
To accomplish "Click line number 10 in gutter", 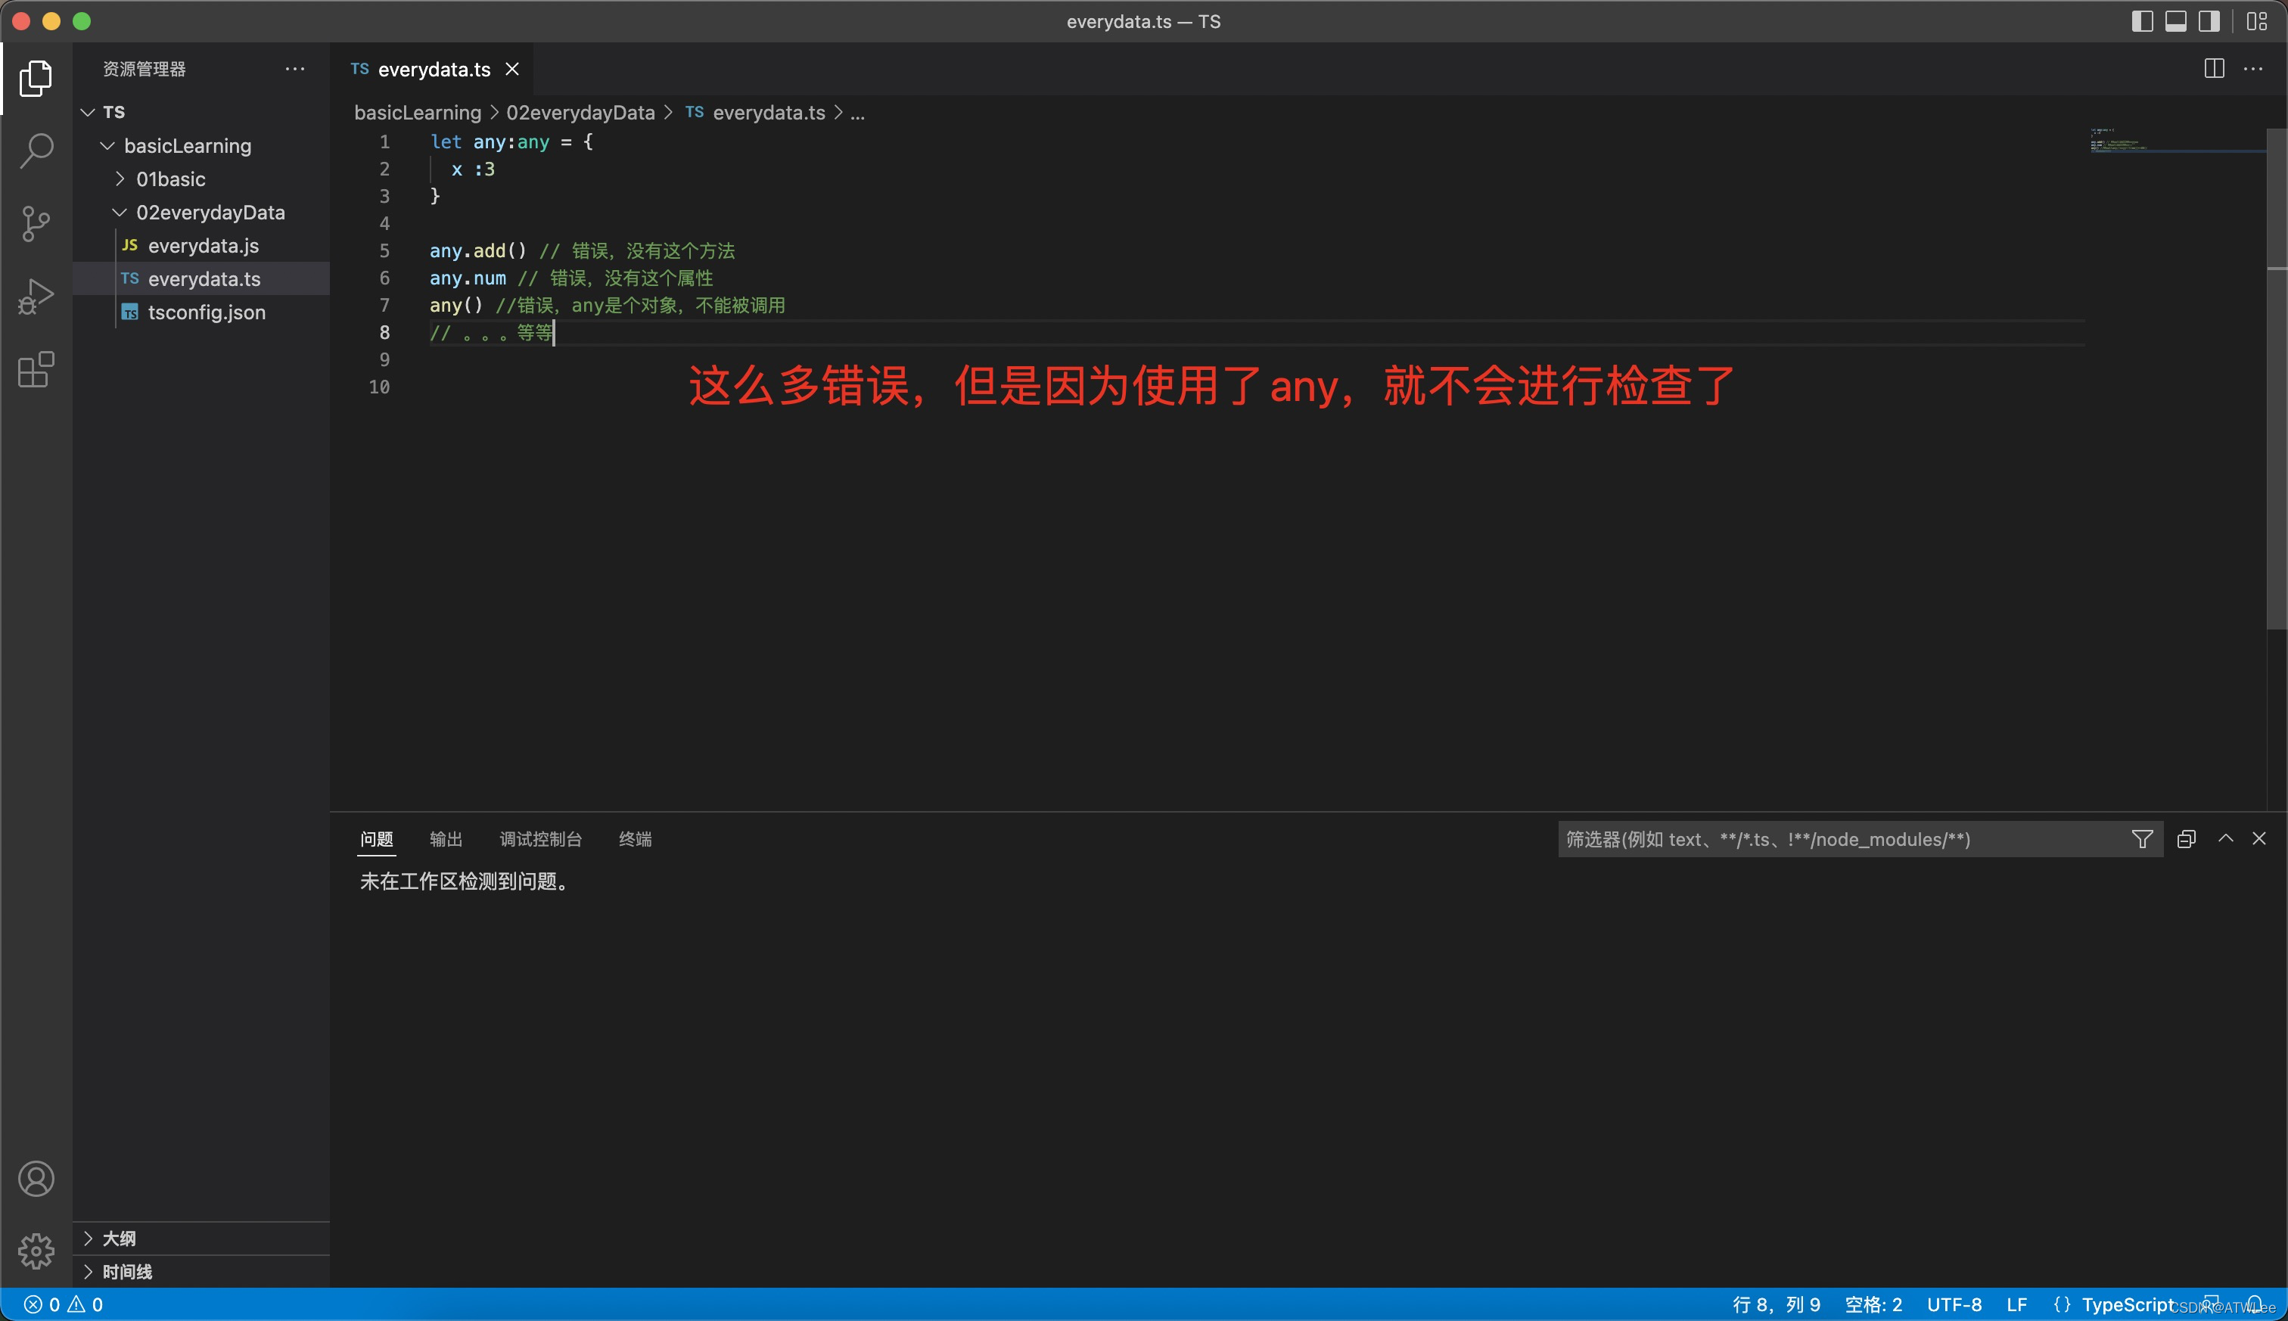I will 379,387.
